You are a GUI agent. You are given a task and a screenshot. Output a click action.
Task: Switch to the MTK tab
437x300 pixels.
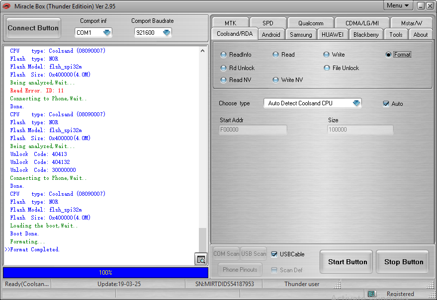coord(230,23)
